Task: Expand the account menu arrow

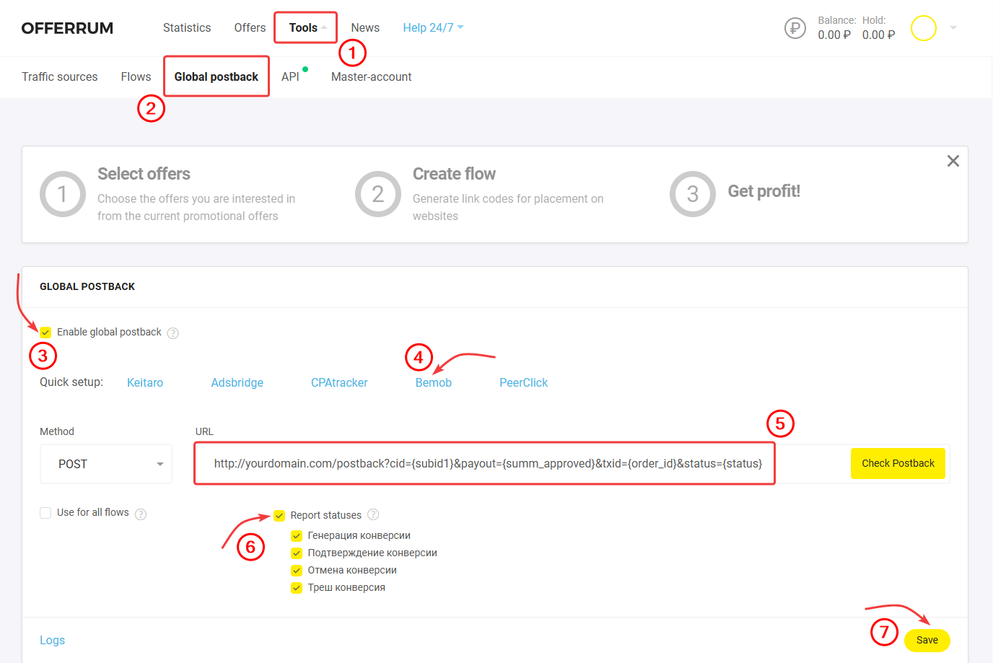Action: 953,28
